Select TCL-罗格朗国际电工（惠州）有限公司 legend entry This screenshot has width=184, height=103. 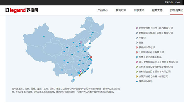pos(158,62)
